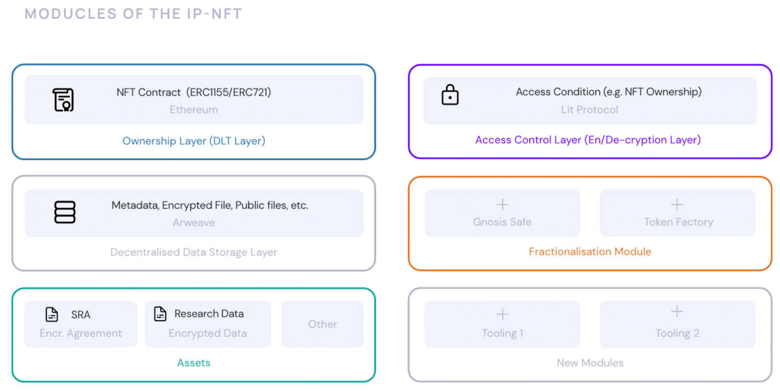Click the Research Data document icon

click(x=160, y=313)
